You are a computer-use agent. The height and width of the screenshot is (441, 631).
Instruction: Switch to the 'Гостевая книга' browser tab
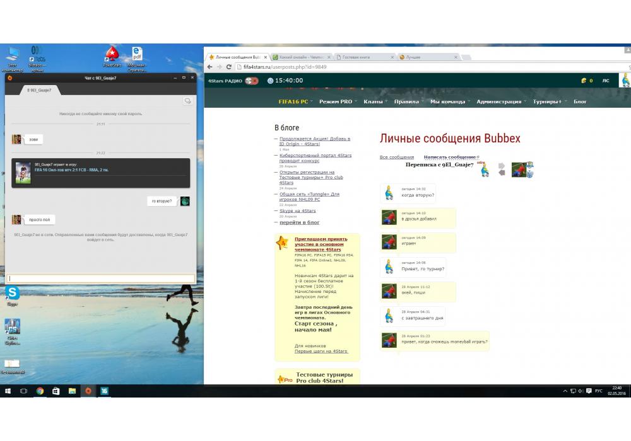point(364,57)
